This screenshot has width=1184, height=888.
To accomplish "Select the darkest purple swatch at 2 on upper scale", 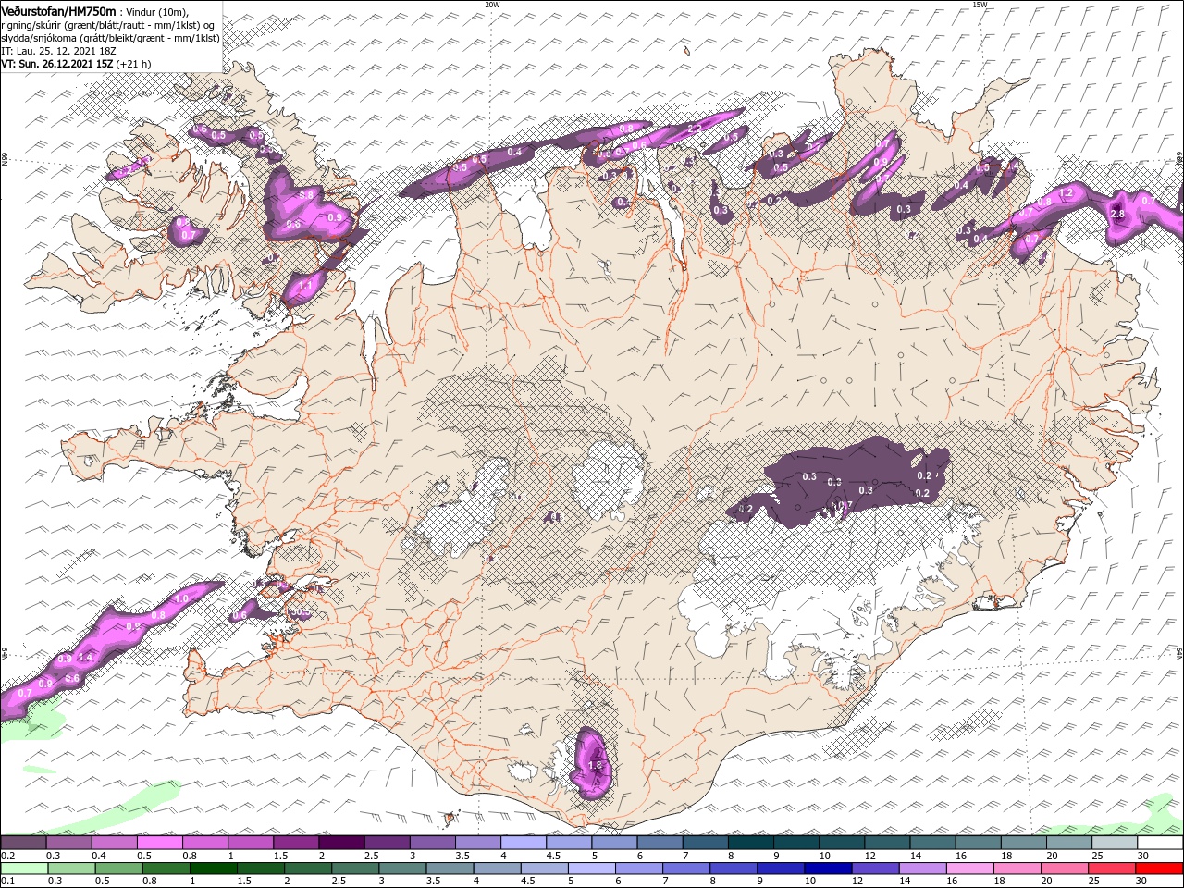I will pyautogui.click(x=341, y=843).
